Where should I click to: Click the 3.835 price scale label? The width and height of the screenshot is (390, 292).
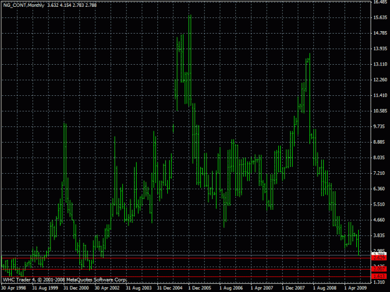coord(380,235)
